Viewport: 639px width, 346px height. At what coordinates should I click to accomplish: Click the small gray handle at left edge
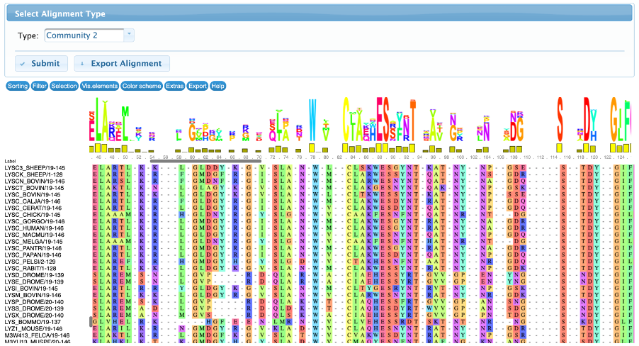91,322
